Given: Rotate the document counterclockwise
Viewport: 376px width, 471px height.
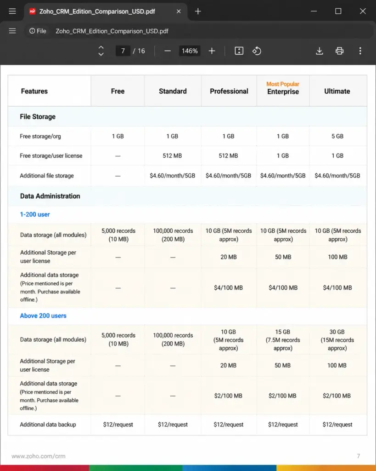Looking at the screenshot, I should (257, 51).
